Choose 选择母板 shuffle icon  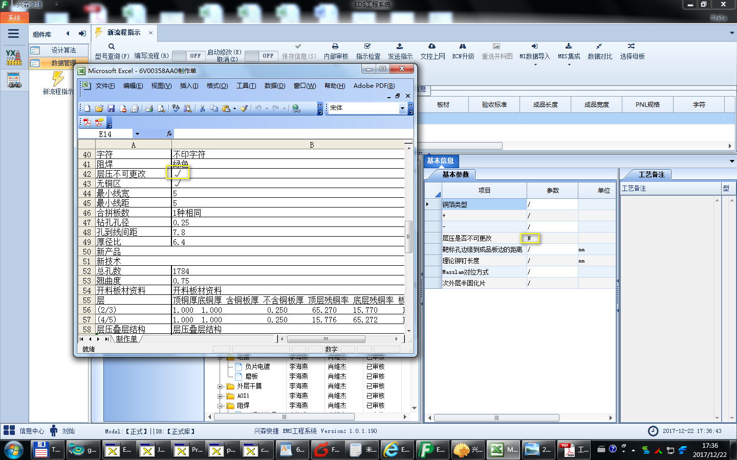coord(632,46)
